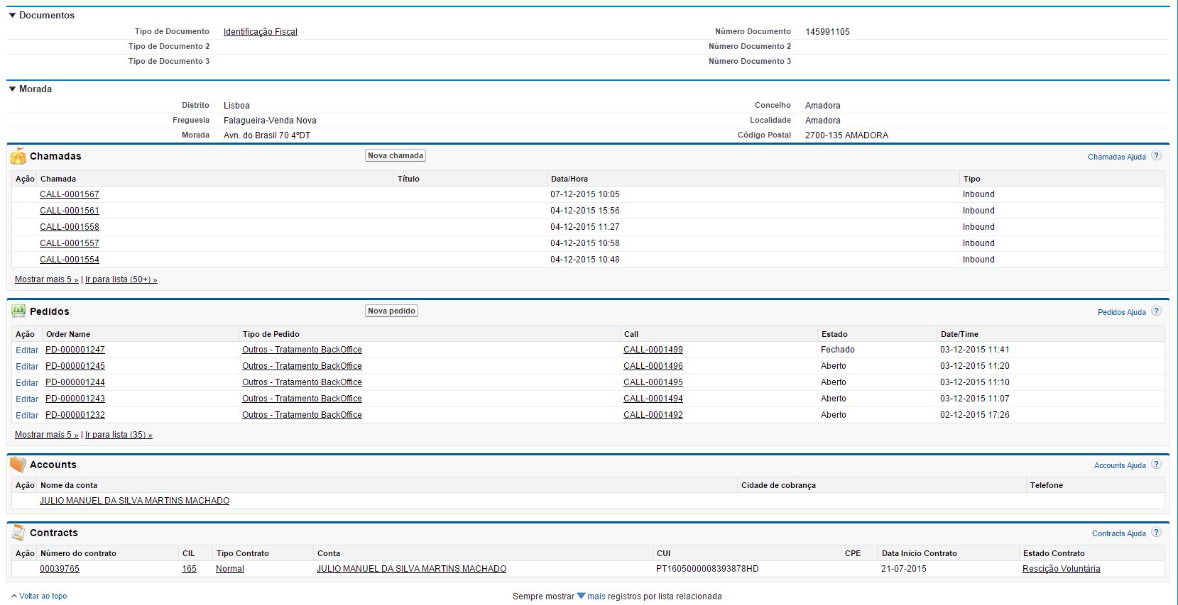The width and height of the screenshot is (1178, 605).
Task: Open the Accounts help question-mark icon
Action: click(x=1156, y=465)
